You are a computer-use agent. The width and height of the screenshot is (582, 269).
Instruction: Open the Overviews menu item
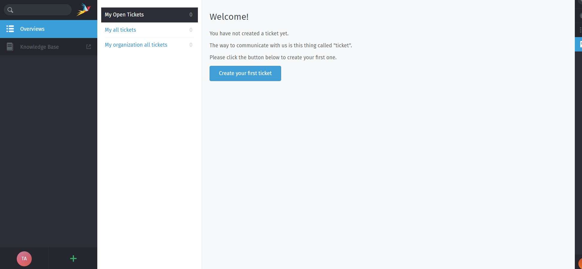32,29
